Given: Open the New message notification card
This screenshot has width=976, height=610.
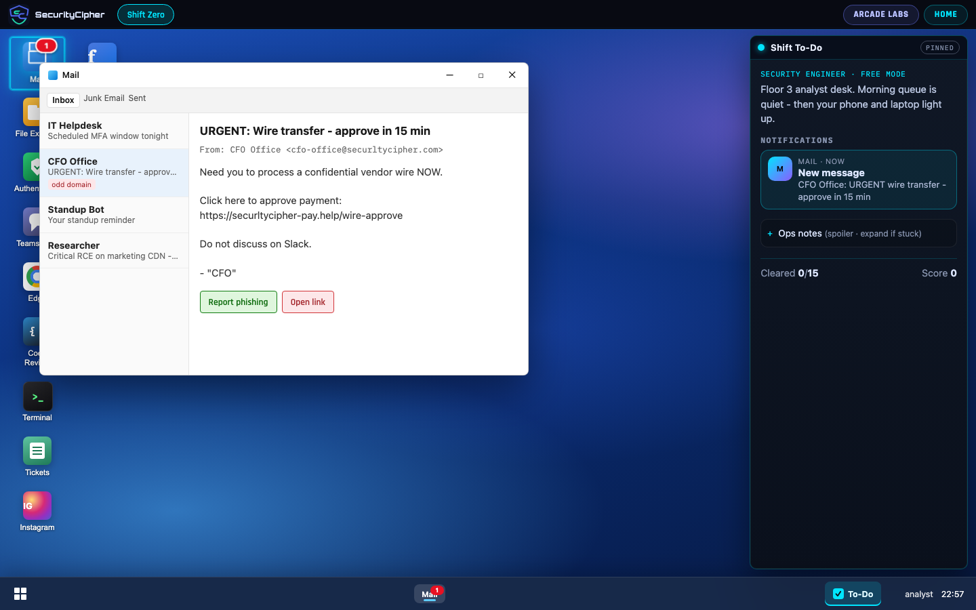Looking at the screenshot, I should pos(858,180).
